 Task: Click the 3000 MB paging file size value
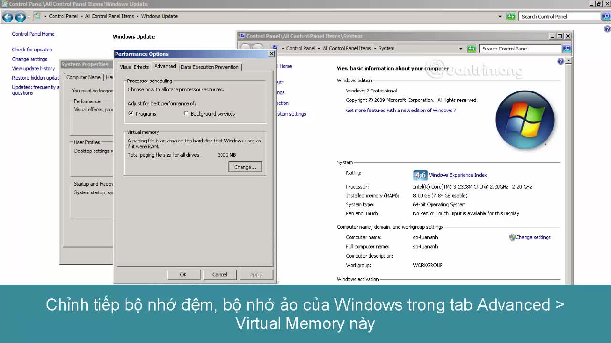227,155
